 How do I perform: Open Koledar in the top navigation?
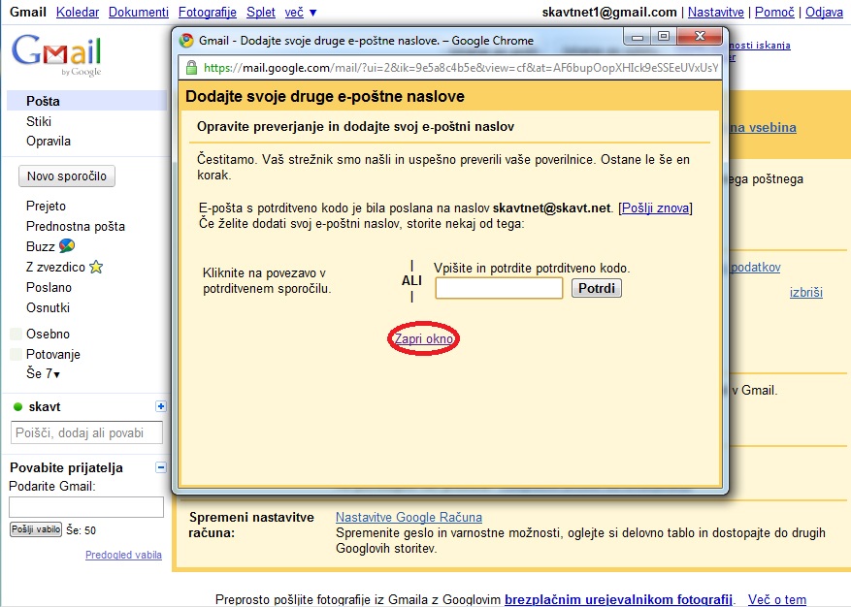click(x=78, y=12)
